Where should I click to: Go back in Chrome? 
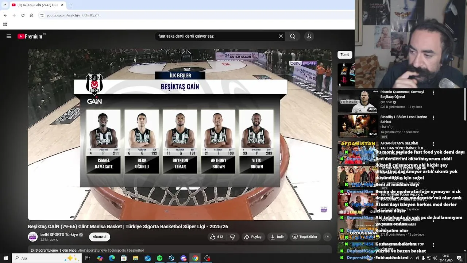pyautogui.click(x=5, y=15)
